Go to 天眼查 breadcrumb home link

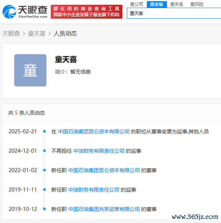coord(11,33)
